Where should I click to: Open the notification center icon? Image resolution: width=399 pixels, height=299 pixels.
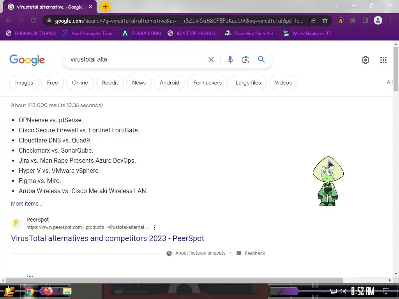click(386, 291)
